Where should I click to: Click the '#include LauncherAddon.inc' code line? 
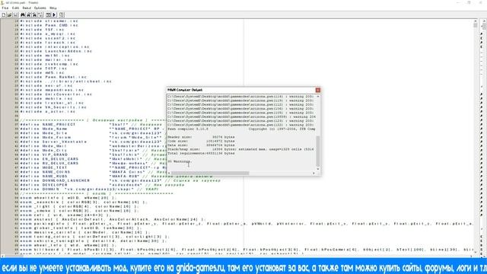tap(56, 51)
